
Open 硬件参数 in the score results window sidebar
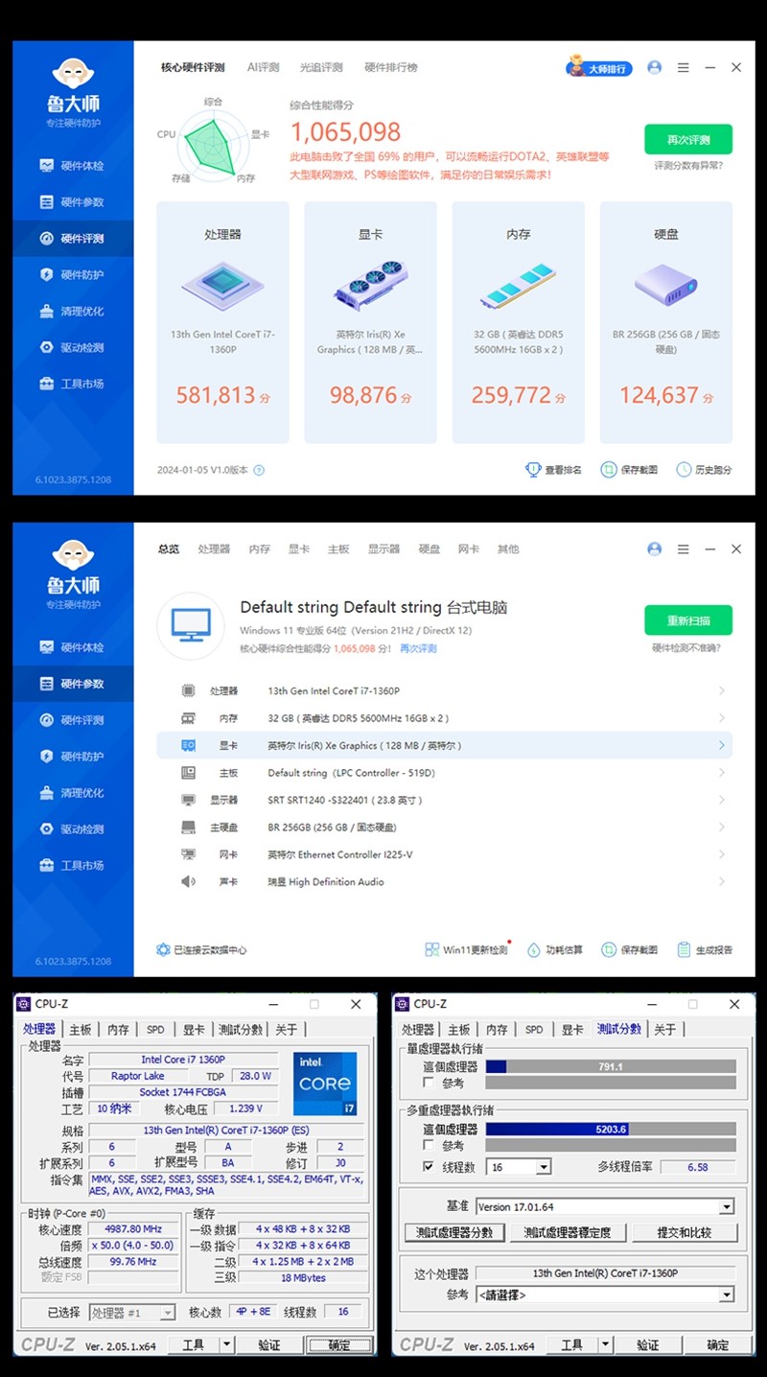pos(73,202)
